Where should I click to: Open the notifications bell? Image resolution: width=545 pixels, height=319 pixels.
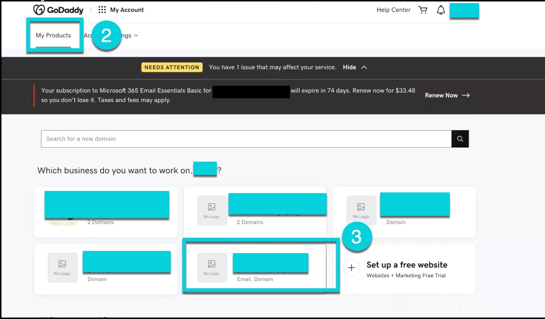[x=441, y=10]
